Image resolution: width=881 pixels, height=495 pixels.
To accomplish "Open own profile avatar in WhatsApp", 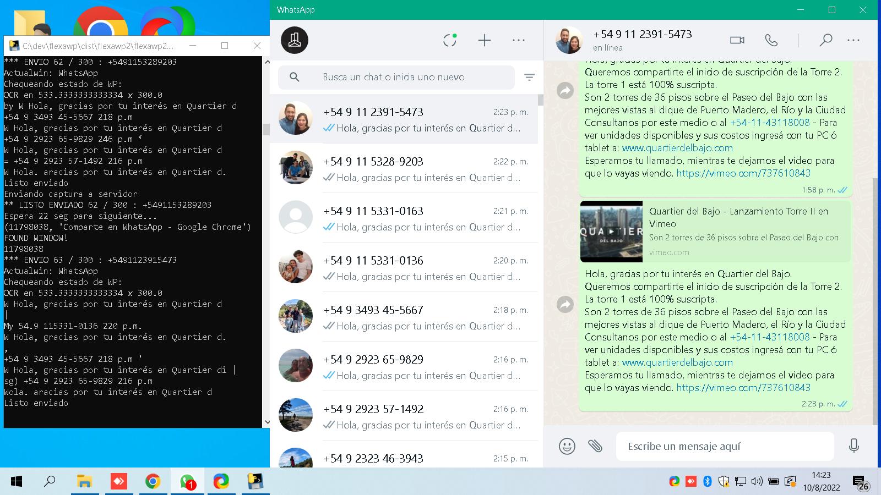I will (x=295, y=40).
